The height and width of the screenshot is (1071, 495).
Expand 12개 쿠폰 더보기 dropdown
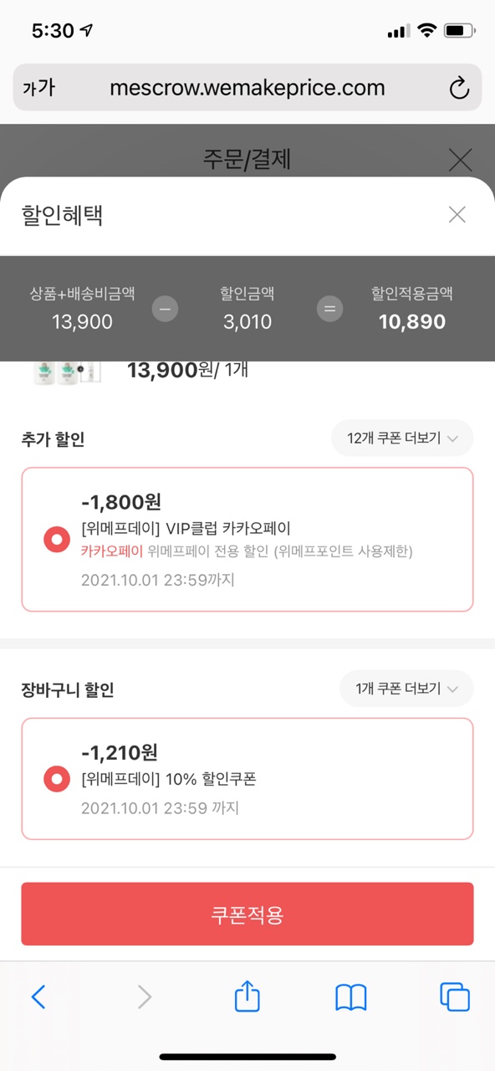(x=402, y=438)
